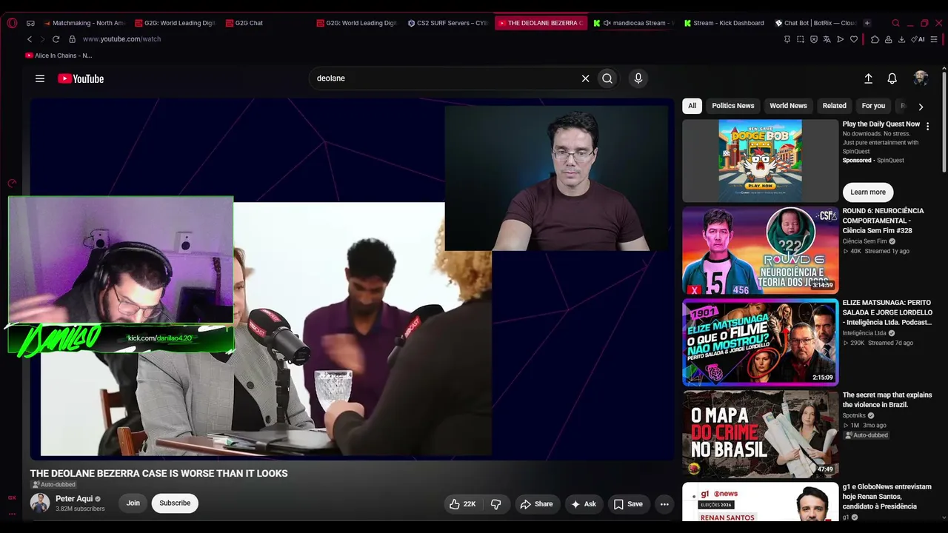This screenshot has height=533, width=948.
Task: Share the Deolane Bezerra video
Action: [x=536, y=504]
